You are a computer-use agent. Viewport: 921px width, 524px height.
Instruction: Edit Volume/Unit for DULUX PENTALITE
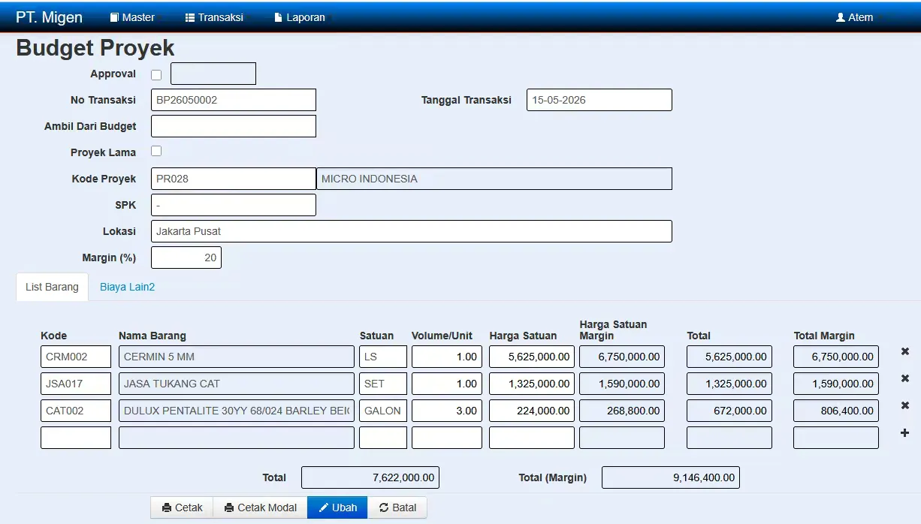[447, 411]
